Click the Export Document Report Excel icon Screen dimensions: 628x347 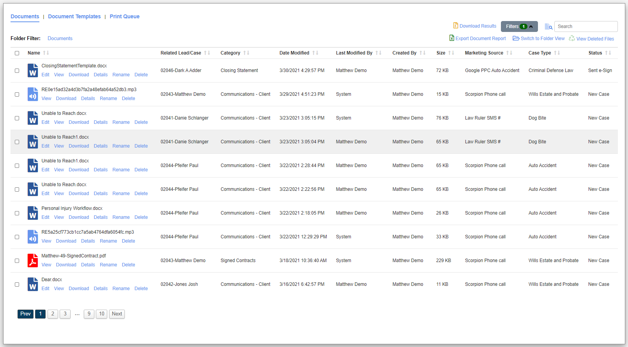tap(452, 38)
